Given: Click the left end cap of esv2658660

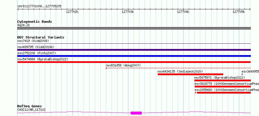Looking at the screenshot, I should pyautogui.click(x=195, y=93).
